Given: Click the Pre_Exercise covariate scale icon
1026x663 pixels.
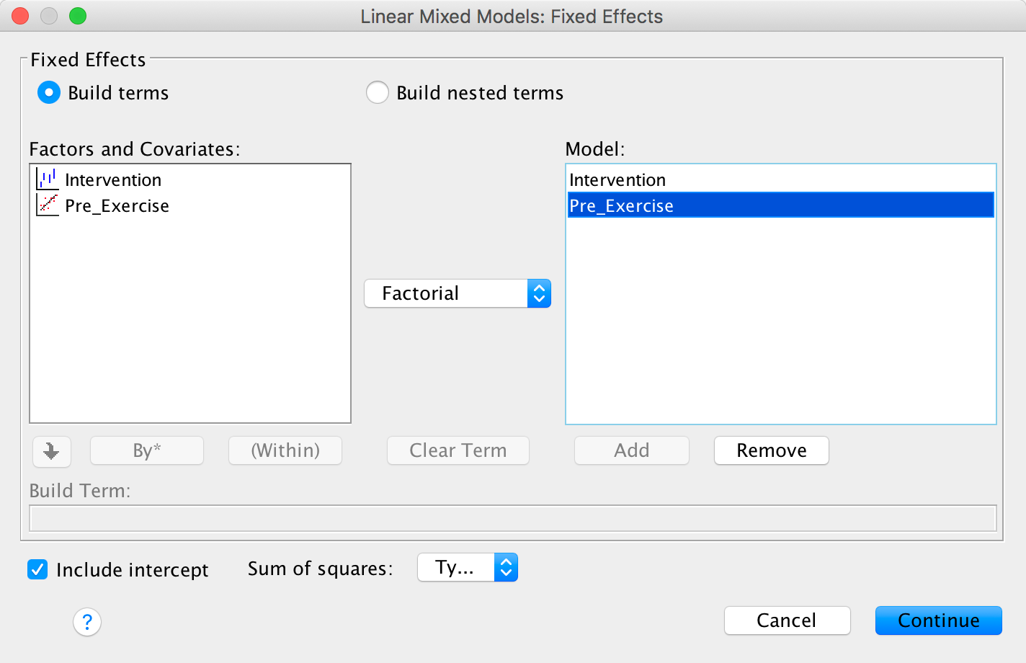Looking at the screenshot, I should pyautogui.click(x=48, y=205).
